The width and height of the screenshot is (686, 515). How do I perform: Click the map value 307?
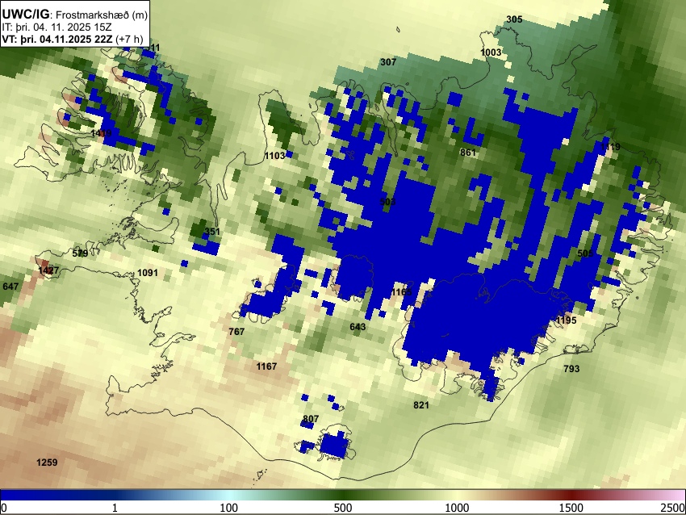[x=388, y=62]
